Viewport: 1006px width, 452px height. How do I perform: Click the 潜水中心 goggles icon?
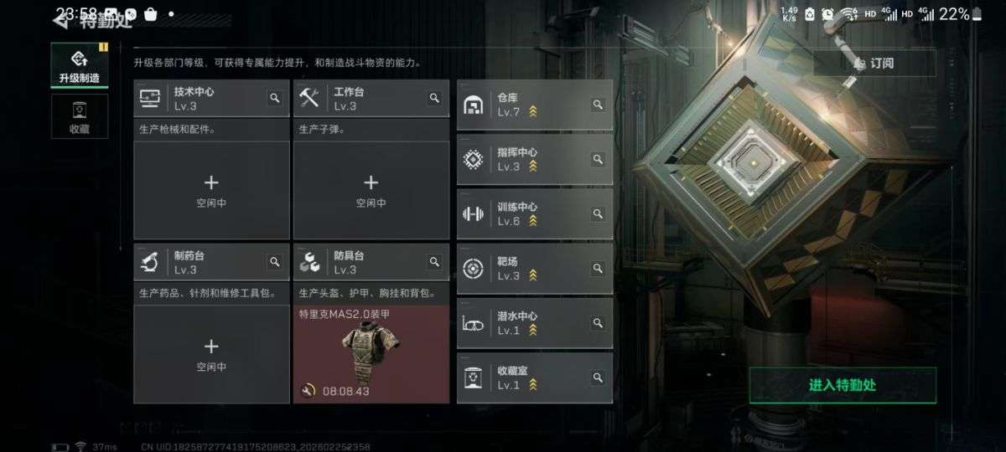click(474, 323)
